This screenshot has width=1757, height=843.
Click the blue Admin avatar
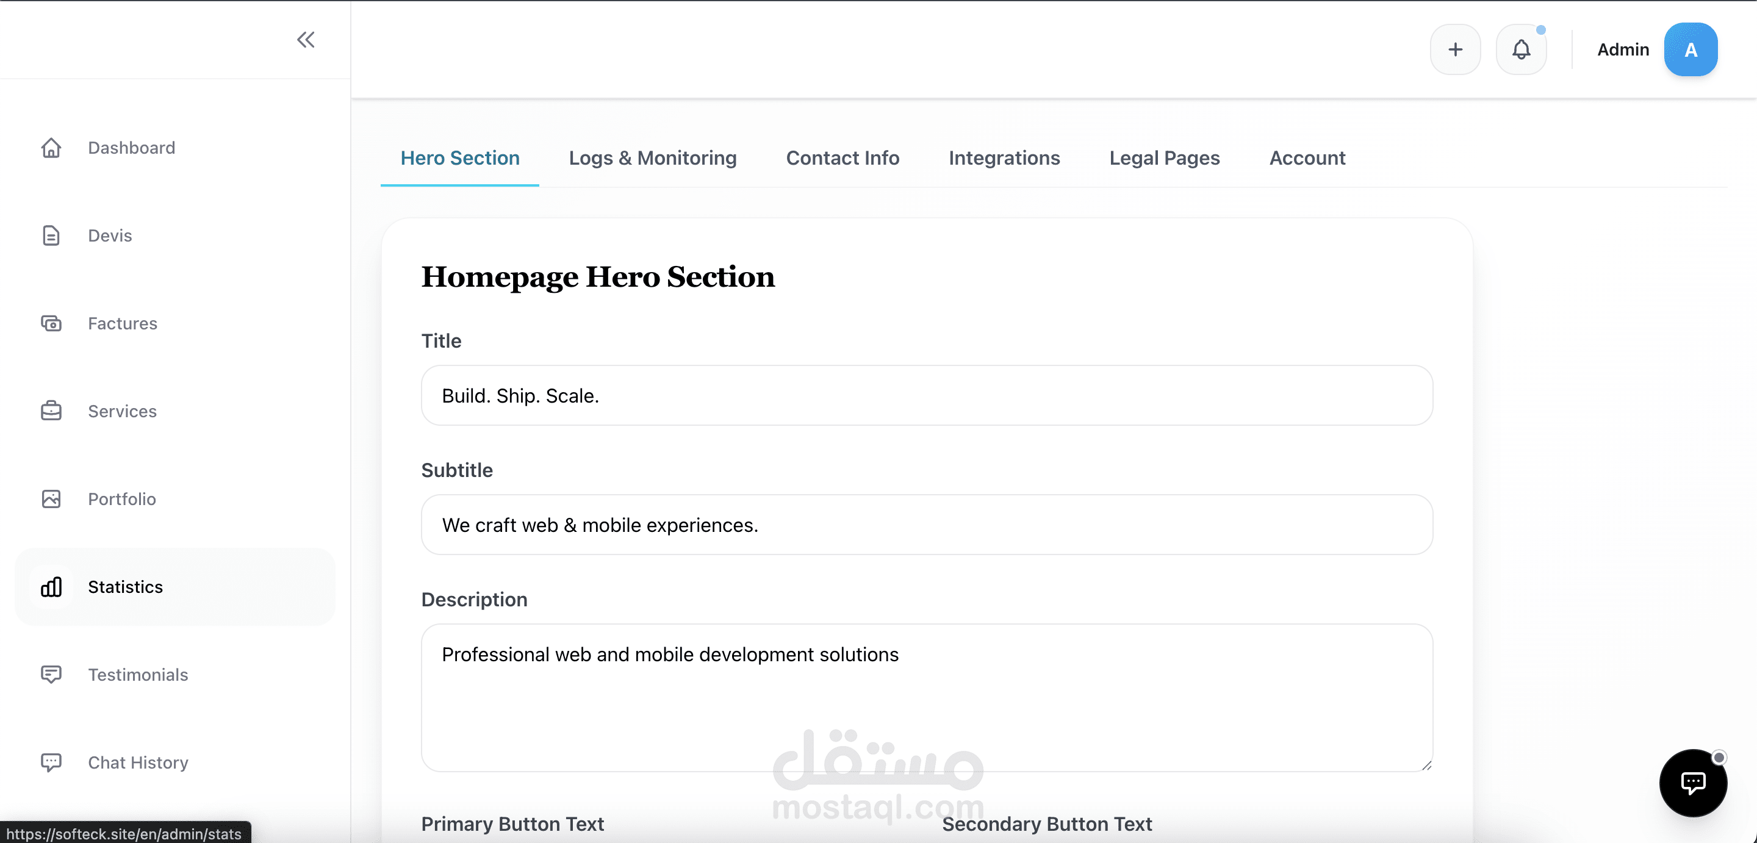[1690, 50]
